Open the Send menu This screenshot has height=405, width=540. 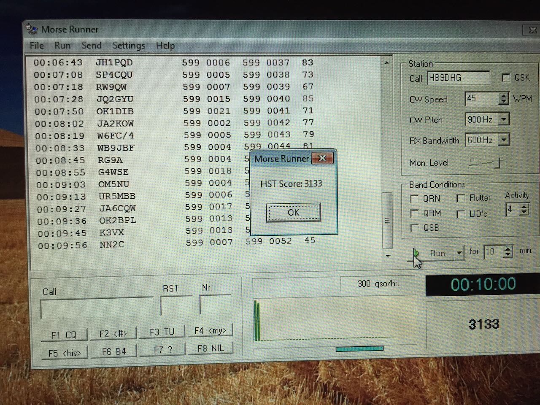tap(92, 46)
